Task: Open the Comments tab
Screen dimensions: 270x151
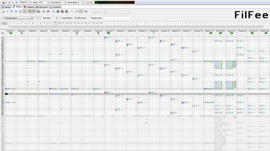Action: 55,7
